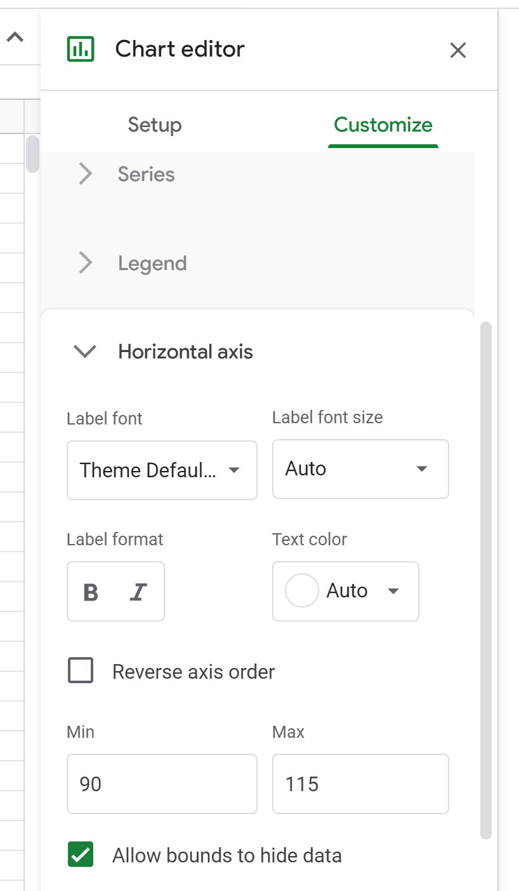Image resolution: width=519 pixels, height=891 pixels.
Task: Switch to the Setup tab
Action: point(155,125)
